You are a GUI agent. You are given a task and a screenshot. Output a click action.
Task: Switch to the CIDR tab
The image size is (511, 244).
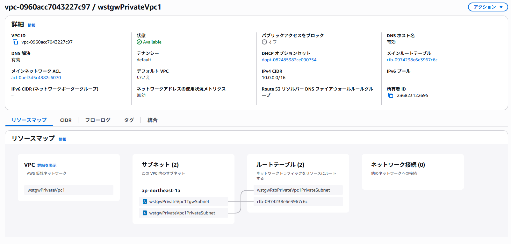click(66, 120)
